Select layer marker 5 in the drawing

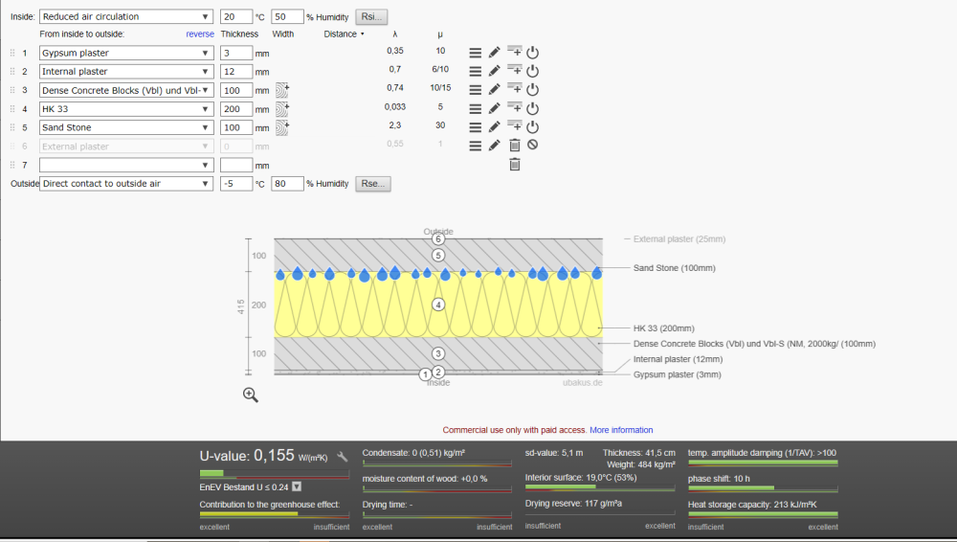pos(438,256)
